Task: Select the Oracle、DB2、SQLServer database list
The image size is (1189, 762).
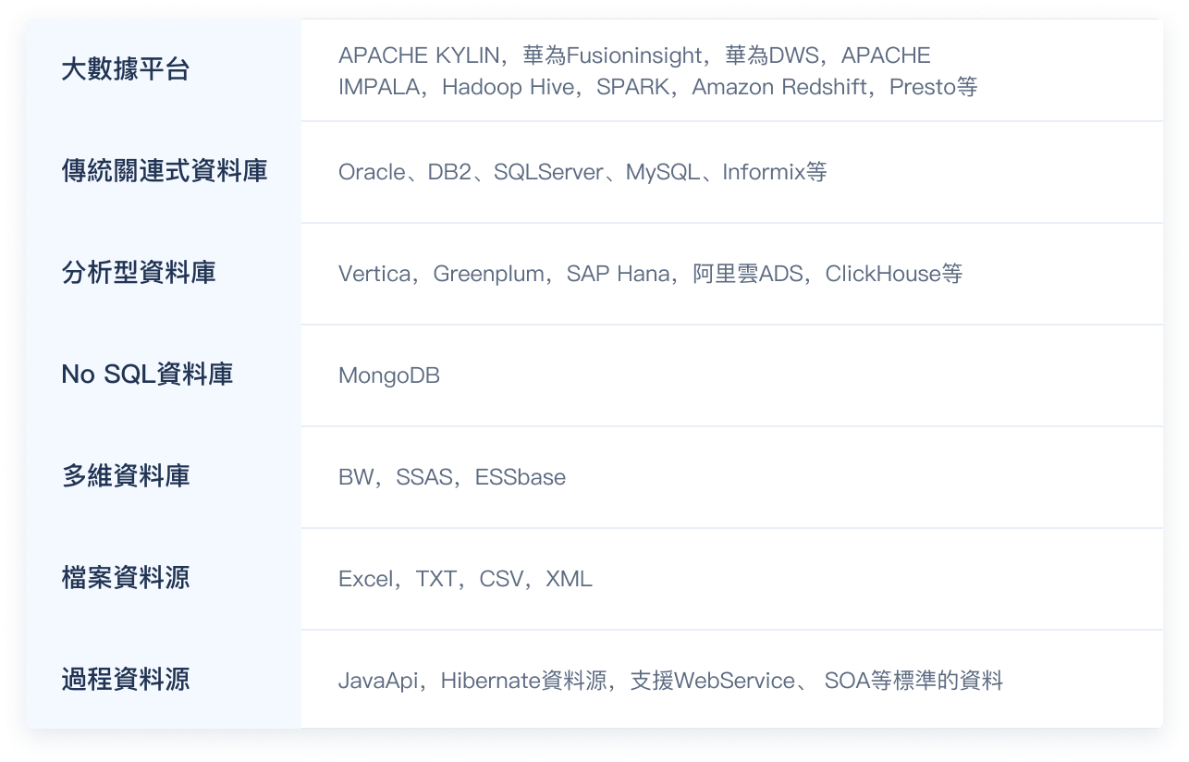Action: coord(582,172)
